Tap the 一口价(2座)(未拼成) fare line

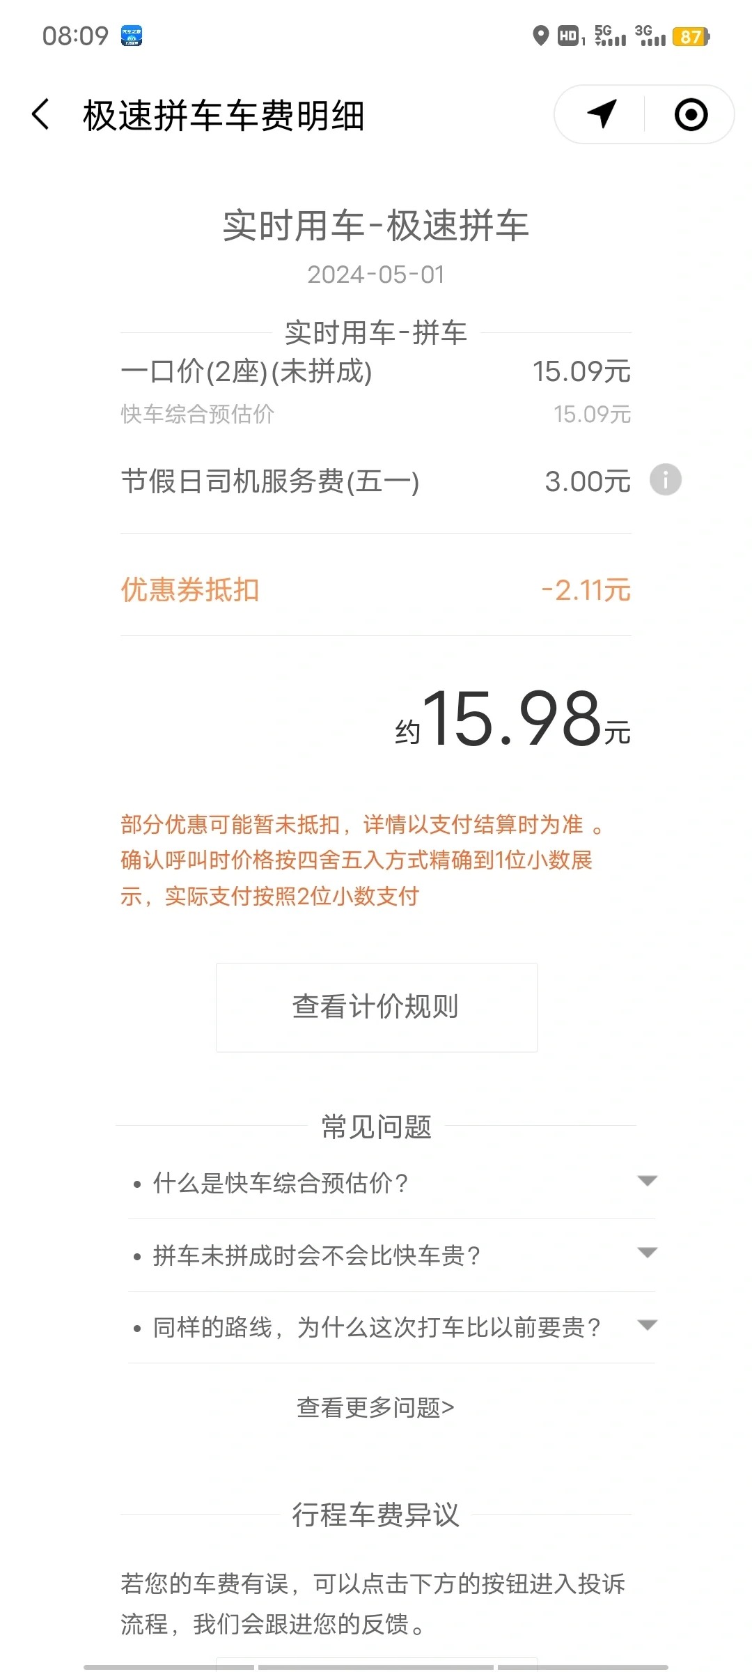(x=376, y=371)
